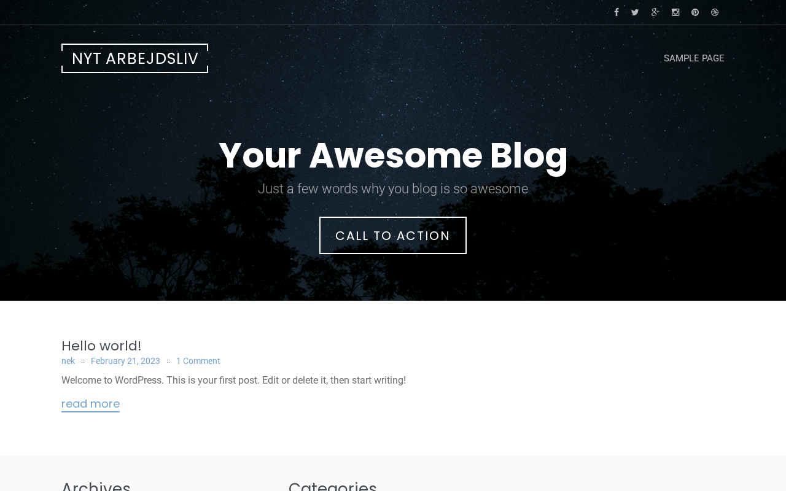Follow the read more link
786x491 pixels.
point(90,404)
